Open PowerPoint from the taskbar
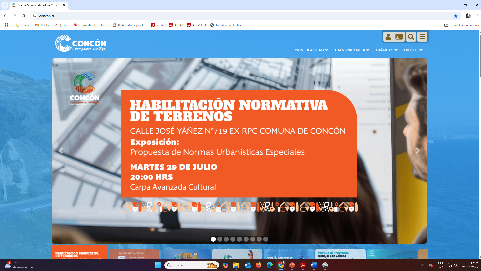Screen dimensions: 481x271 [x=292, y=265]
